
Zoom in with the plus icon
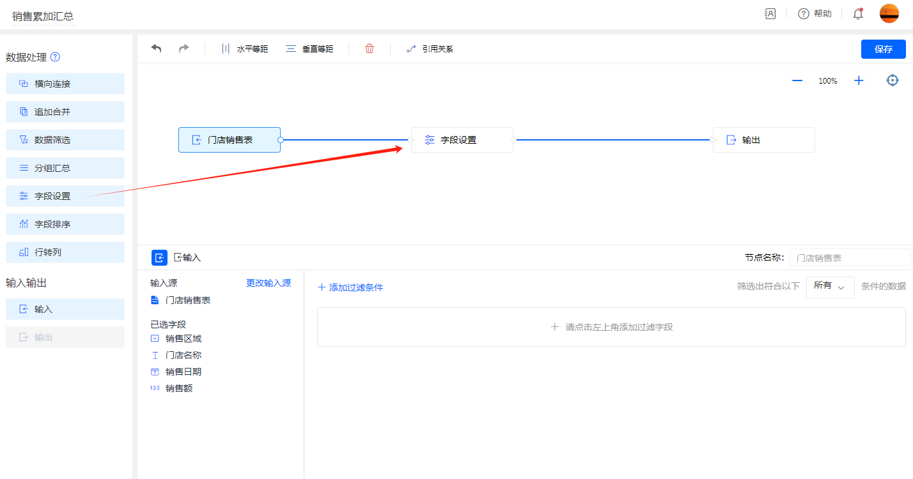tap(859, 80)
